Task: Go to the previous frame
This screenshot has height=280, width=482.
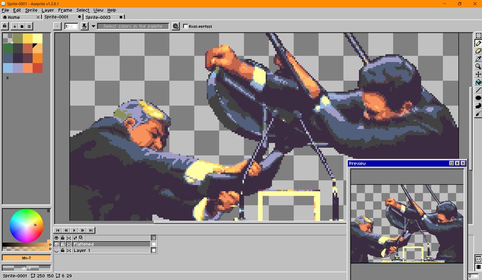Action: pyautogui.click(x=66, y=230)
